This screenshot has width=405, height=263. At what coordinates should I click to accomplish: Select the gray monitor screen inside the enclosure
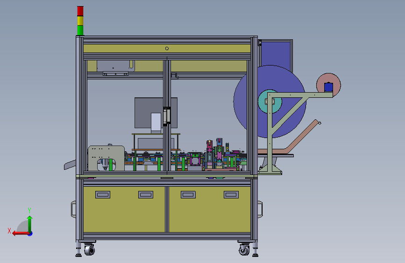(156, 113)
